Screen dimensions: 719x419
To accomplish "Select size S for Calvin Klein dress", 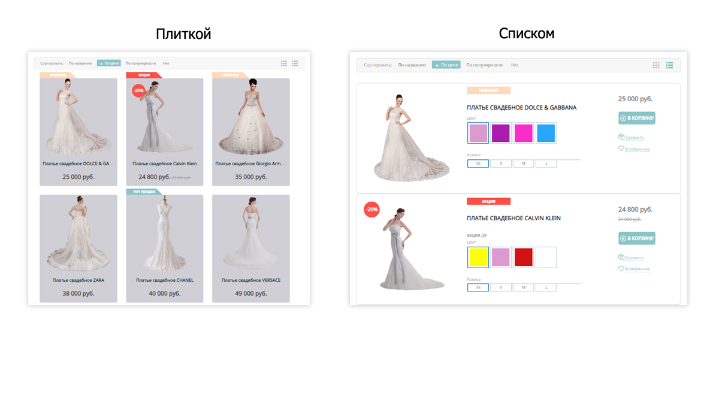I will click(501, 287).
